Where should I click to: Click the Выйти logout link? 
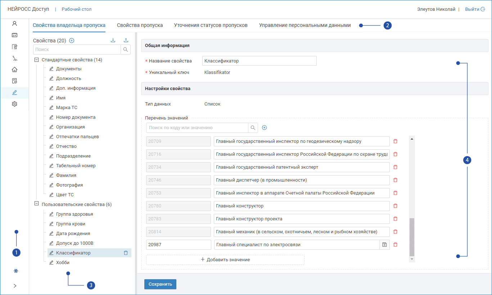(x=475, y=9)
